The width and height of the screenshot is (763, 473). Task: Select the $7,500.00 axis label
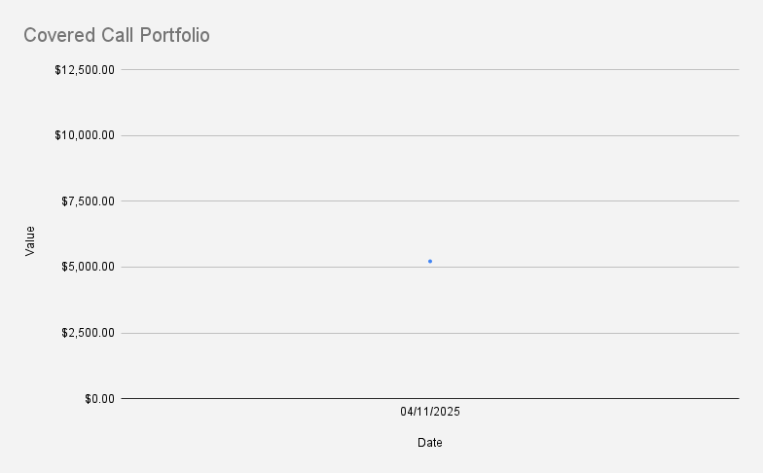coord(88,201)
